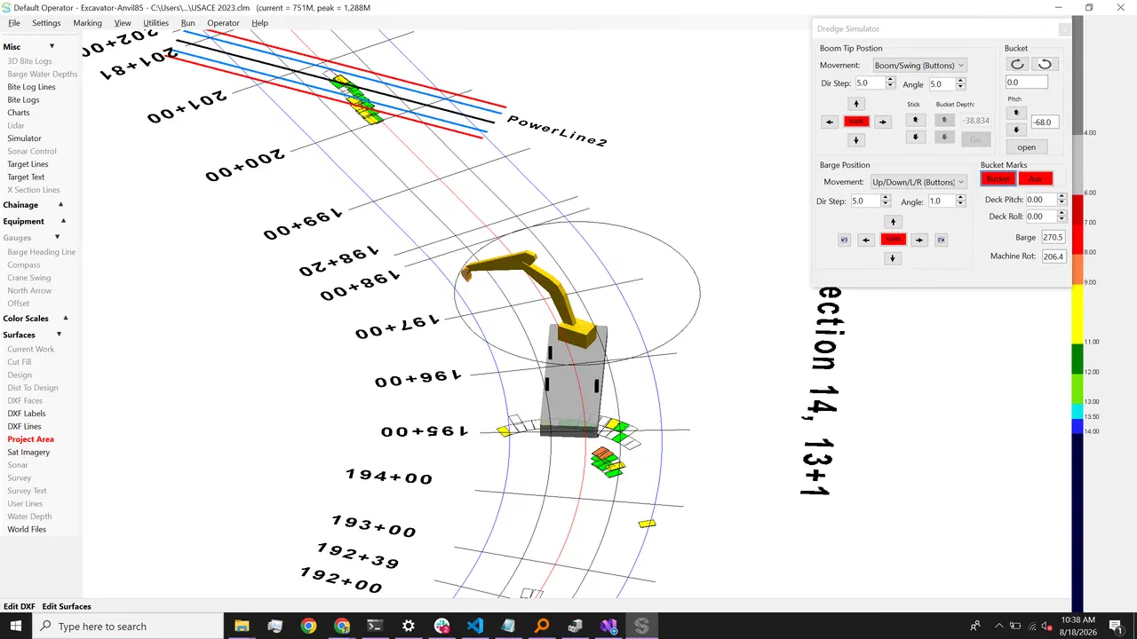
Task: Open Barge Position Movement dropdown
Action: [x=918, y=182]
